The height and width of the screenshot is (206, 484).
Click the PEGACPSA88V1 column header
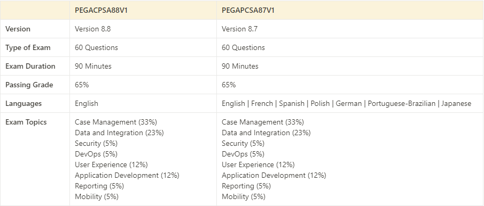click(x=102, y=10)
